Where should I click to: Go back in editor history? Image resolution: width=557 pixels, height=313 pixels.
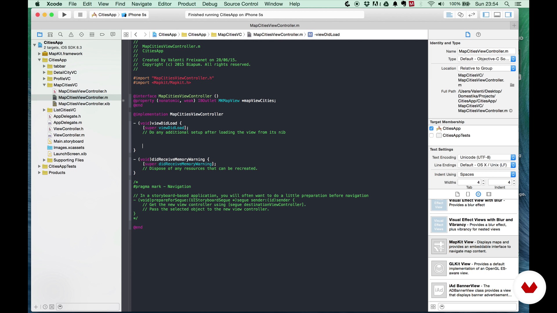click(136, 34)
